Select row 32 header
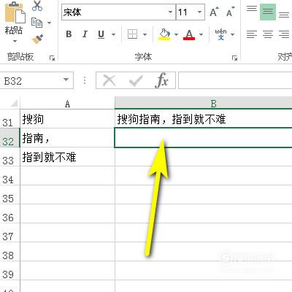Viewport: 292px width, 292px height. click(x=9, y=138)
